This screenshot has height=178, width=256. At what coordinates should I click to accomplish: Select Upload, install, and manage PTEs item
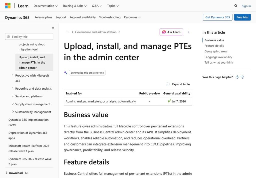[34, 62]
